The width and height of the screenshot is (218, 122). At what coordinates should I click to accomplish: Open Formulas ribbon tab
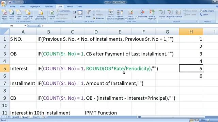point(49,6)
